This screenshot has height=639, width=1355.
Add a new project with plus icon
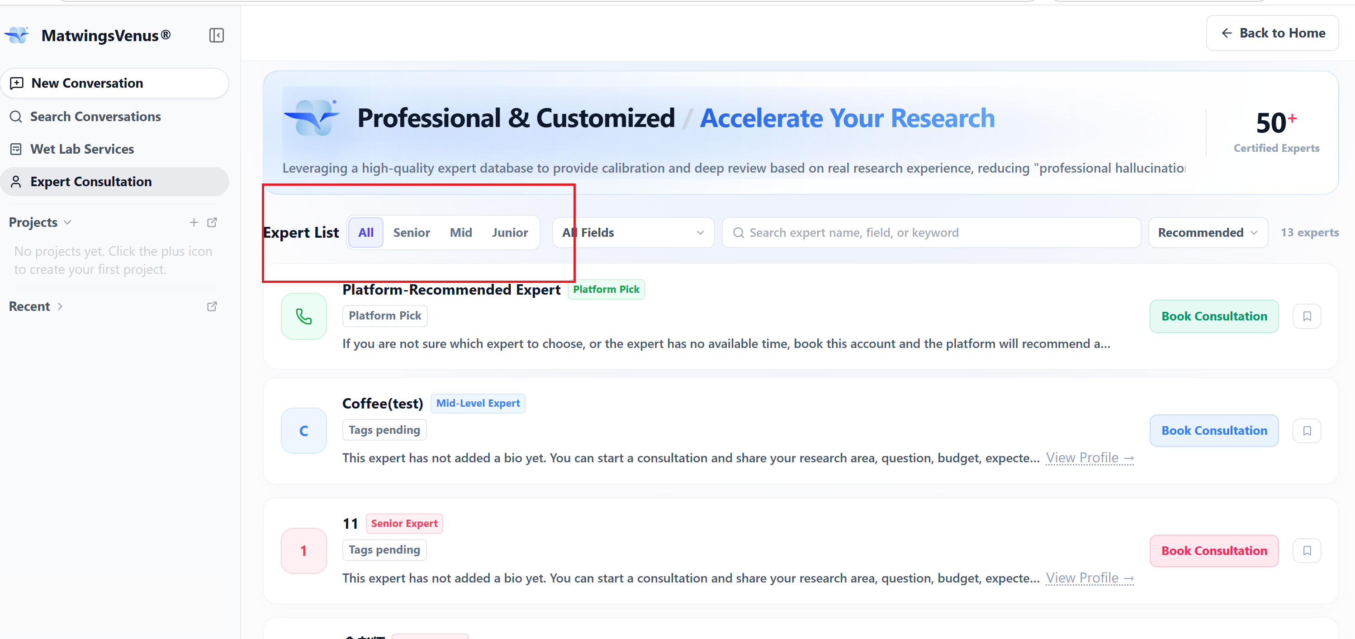(x=194, y=222)
